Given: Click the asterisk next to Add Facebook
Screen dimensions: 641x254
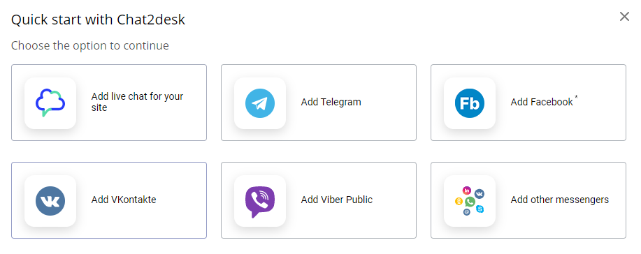Looking at the screenshot, I should click(x=577, y=97).
